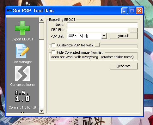Viewport: 153px width, 125px height.
Task: Click the sidebar scroll up arrow
Action: pos(41,20)
